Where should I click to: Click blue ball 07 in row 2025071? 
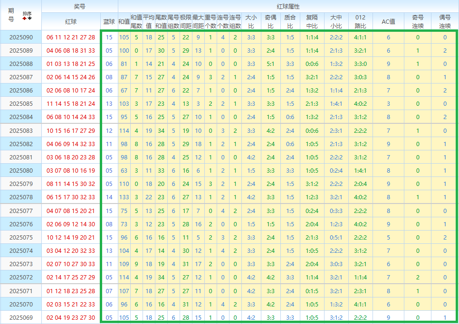pyautogui.click(x=109, y=291)
